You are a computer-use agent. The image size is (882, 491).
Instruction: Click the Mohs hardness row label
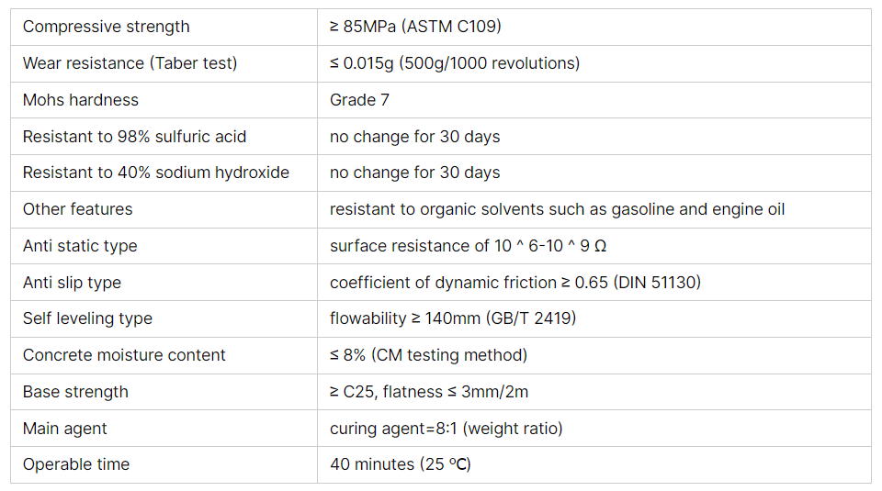tap(81, 100)
